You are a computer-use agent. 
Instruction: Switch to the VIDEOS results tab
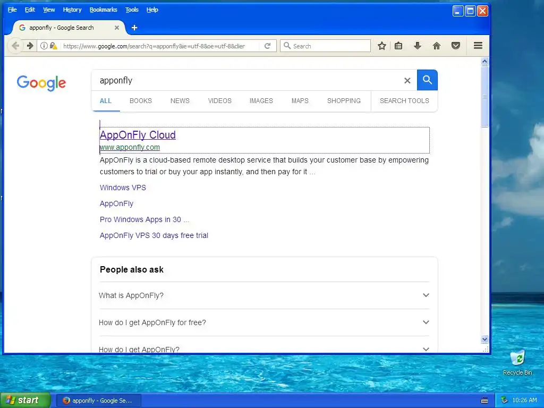click(219, 101)
